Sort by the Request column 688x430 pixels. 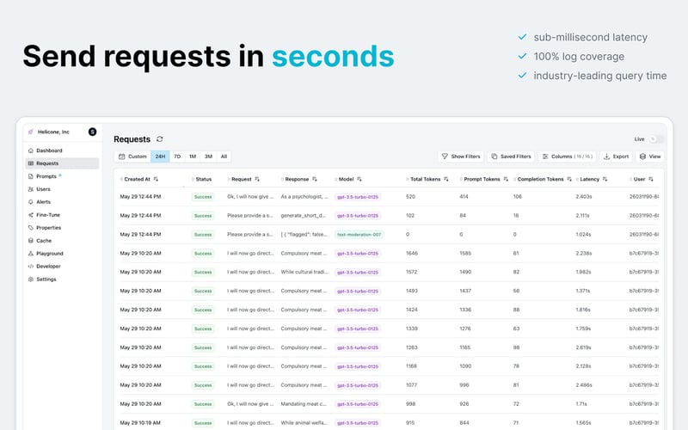tap(257, 179)
